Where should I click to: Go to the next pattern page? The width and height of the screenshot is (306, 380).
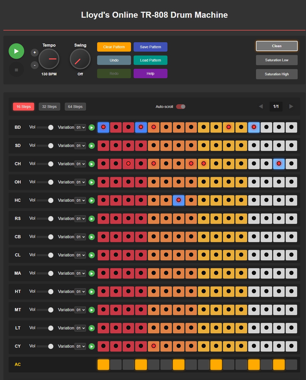coord(291,106)
